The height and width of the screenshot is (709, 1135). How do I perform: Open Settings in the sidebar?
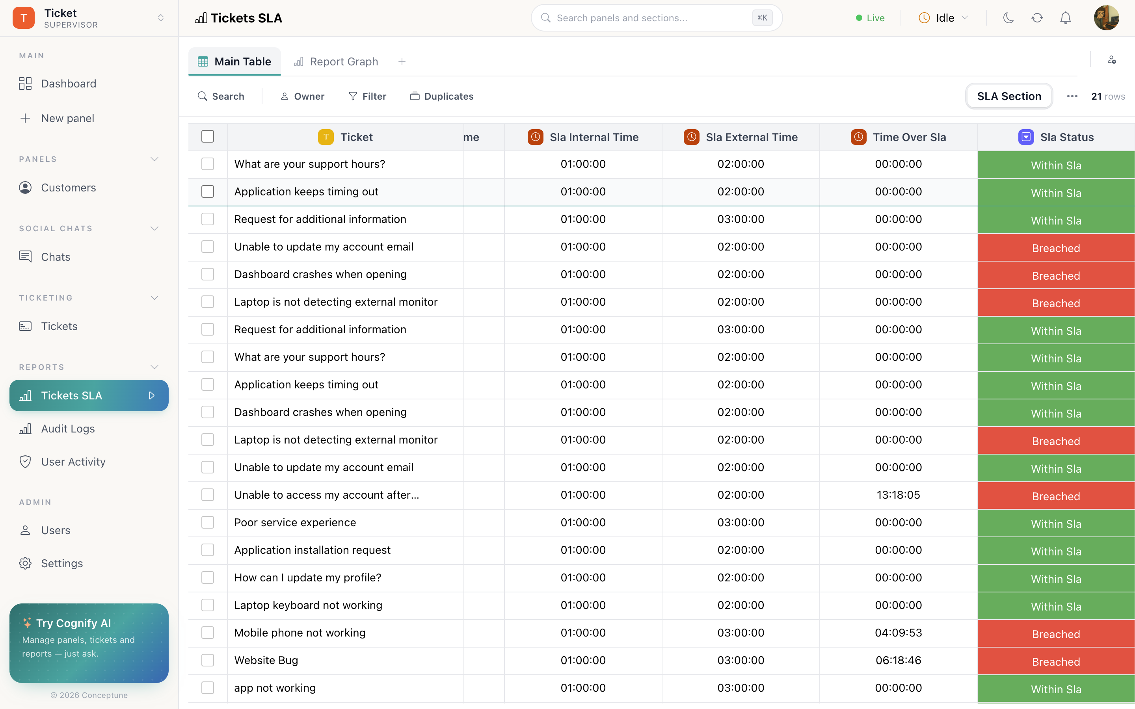89,563
